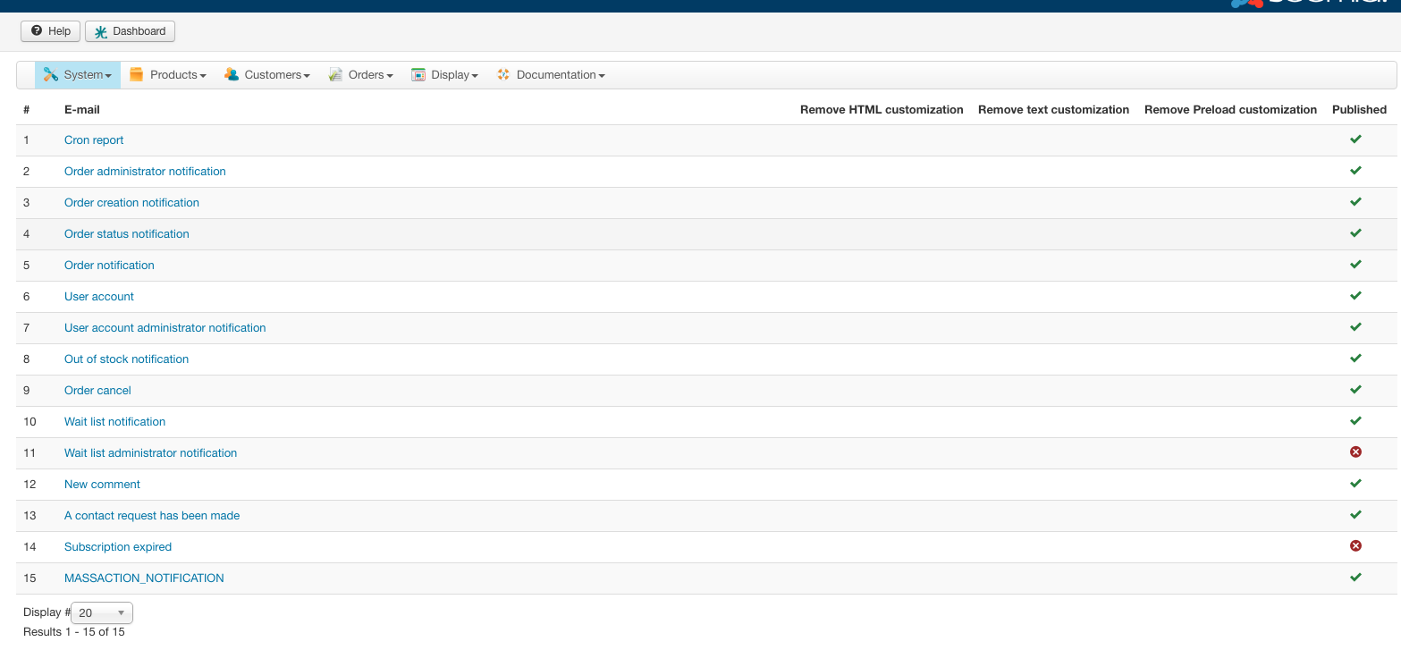Unpublish the New comment e-mail
Viewport: 1401px width, 650px height.
coord(1355,484)
